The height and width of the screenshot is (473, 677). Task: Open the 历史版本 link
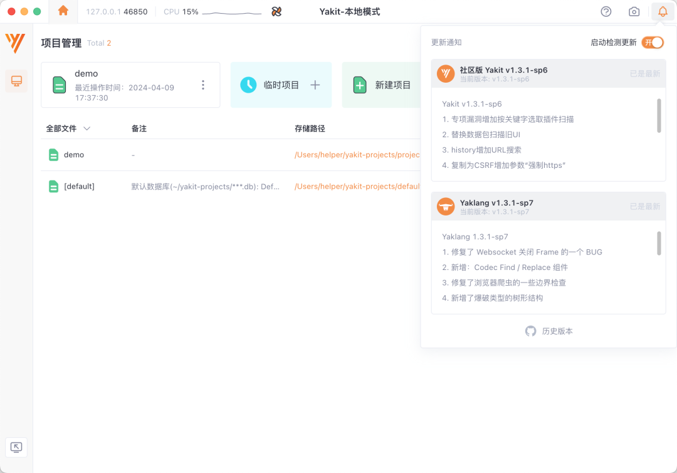click(x=557, y=331)
